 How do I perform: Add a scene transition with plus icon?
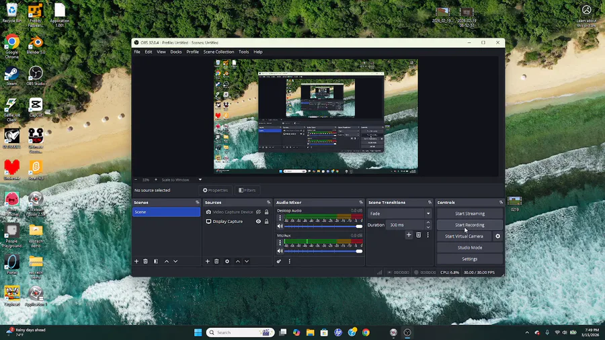[409, 235]
